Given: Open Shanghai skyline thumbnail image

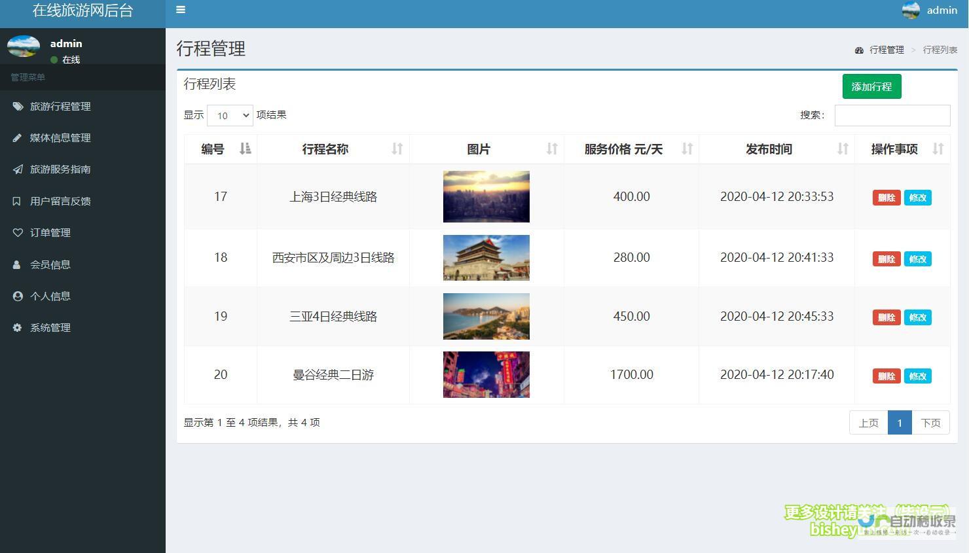Looking at the screenshot, I should point(486,196).
